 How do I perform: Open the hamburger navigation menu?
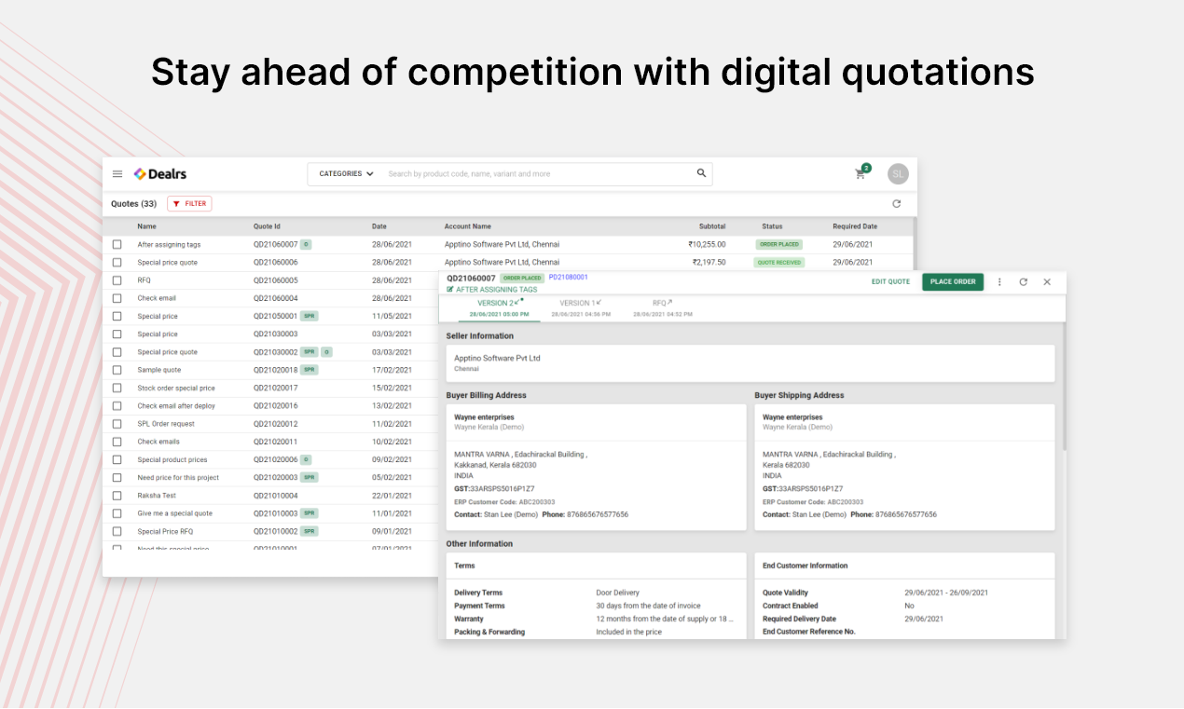coord(117,173)
